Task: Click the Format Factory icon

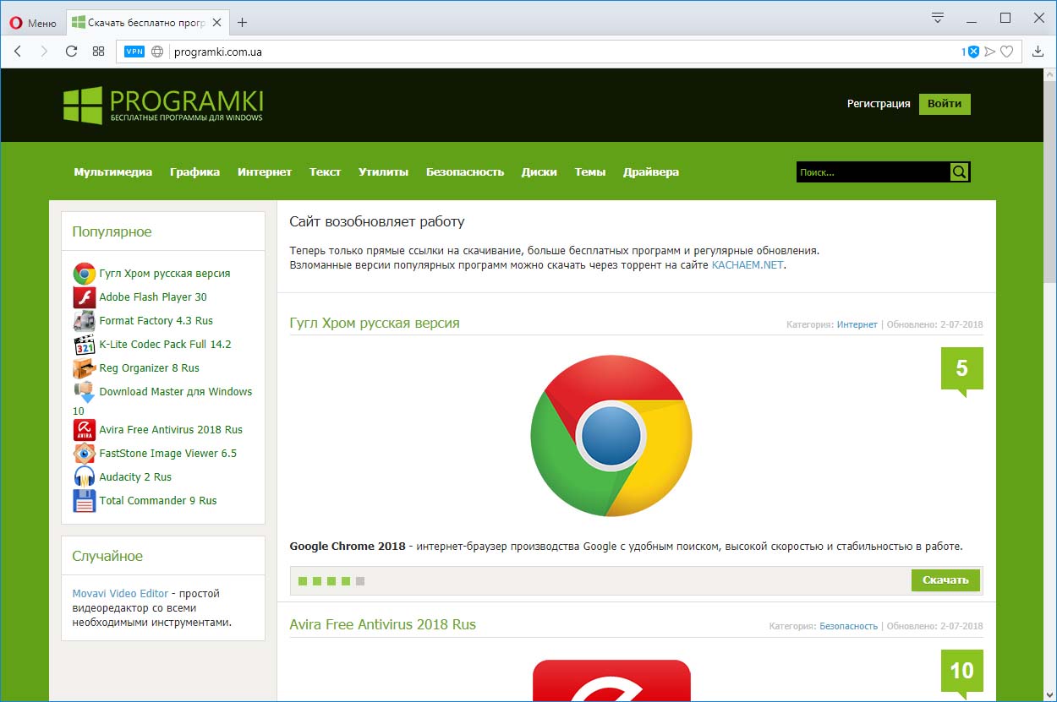Action: pyautogui.click(x=85, y=321)
